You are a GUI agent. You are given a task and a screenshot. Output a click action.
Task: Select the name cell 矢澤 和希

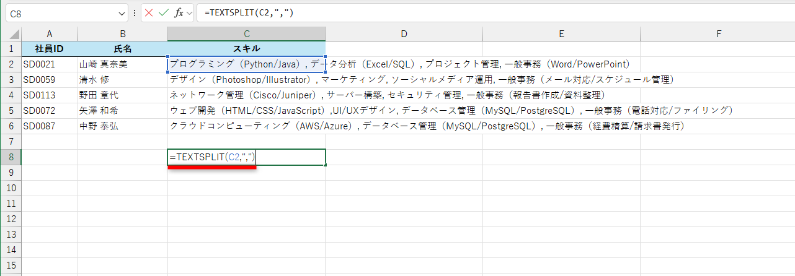(122, 111)
